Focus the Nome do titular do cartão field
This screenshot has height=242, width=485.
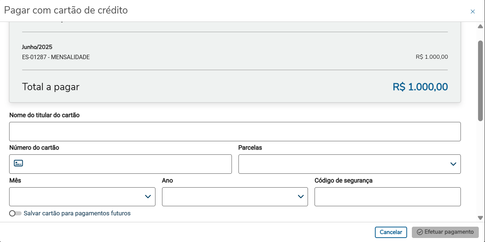pyautogui.click(x=235, y=132)
